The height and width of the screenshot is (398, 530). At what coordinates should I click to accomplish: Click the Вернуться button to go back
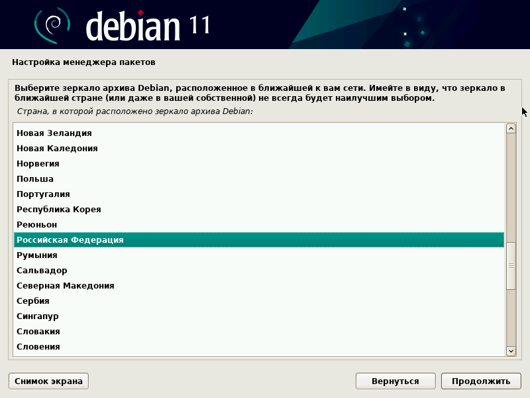[396, 381]
